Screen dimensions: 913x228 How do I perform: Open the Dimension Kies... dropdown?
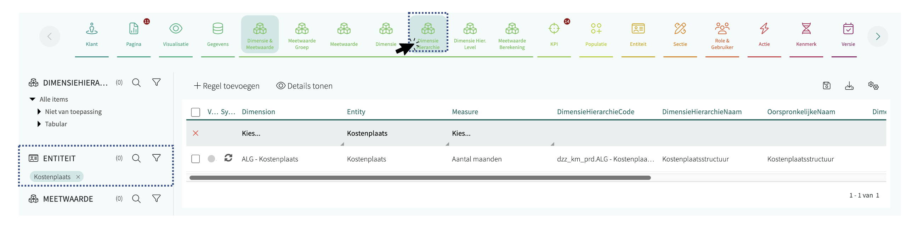tap(291, 133)
